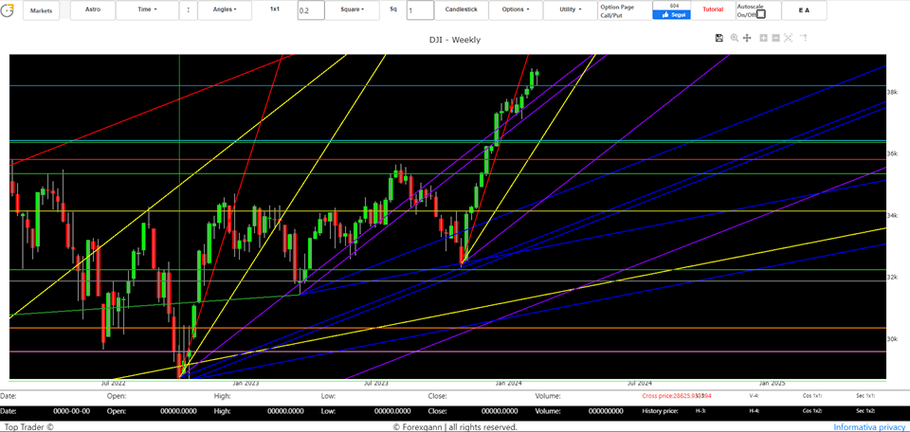Click the H-3 status label

(x=701, y=411)
